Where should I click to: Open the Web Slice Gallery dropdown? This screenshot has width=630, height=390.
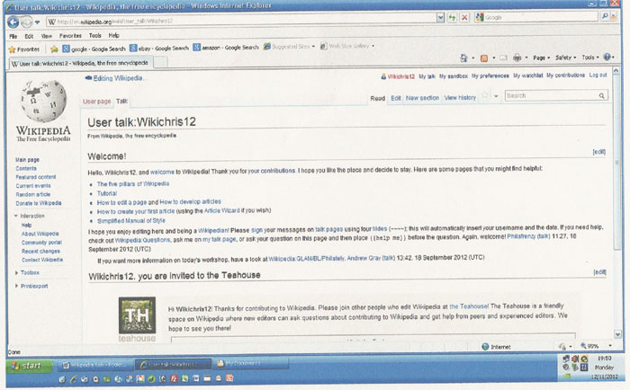[x=373, y=46]
